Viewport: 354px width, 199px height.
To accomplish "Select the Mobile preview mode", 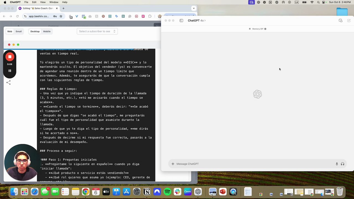I will (x=47, y=31).
